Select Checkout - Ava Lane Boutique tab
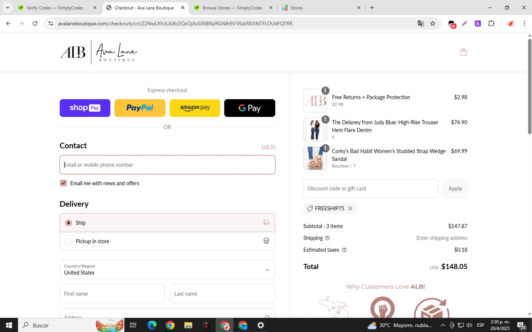Viewport: 532px width, 332px height. coord(145,7)
